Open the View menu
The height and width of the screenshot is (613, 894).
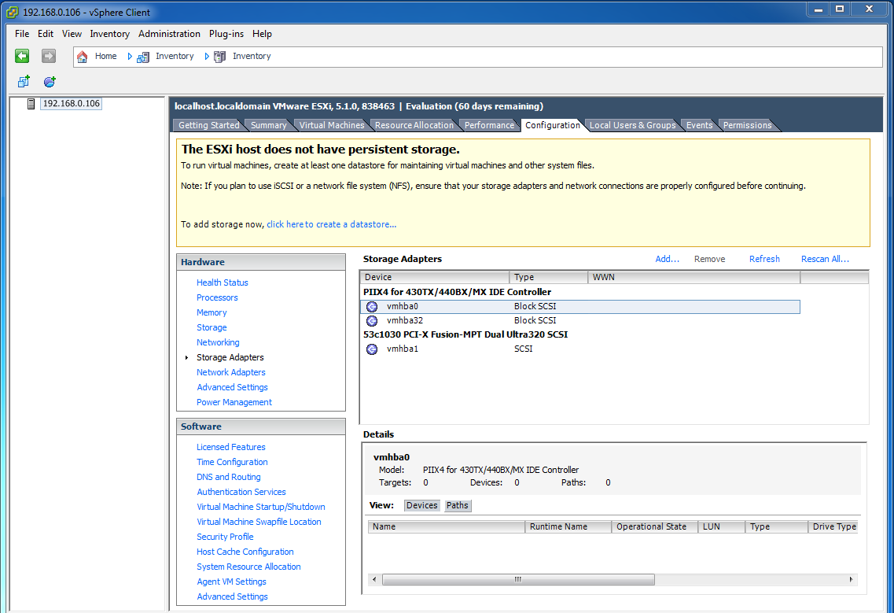tap(72, 34)
